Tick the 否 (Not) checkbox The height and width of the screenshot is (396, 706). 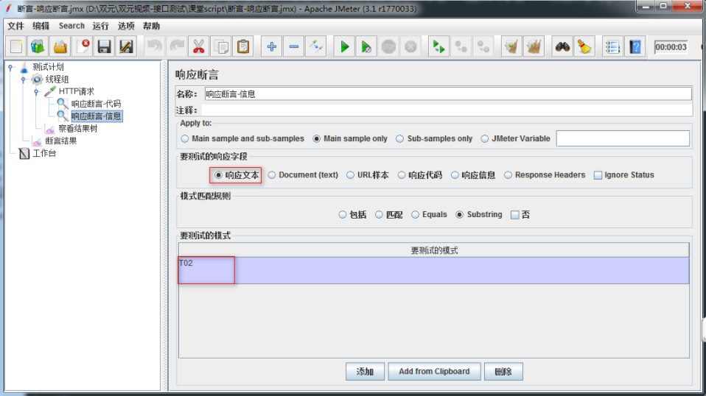515,215
